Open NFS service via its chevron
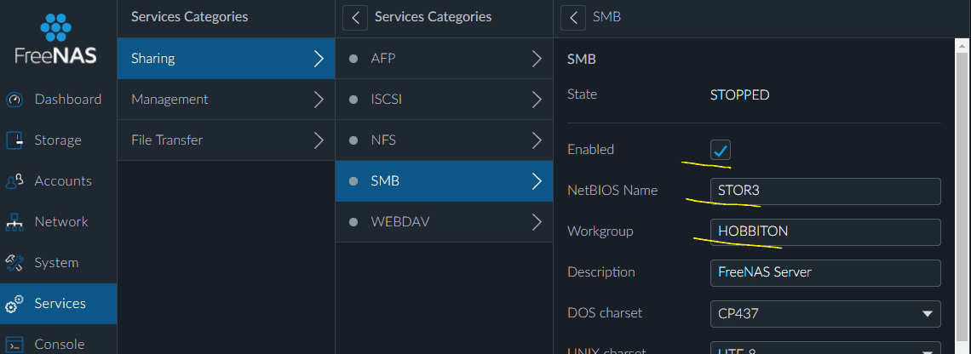 [537, 140]
